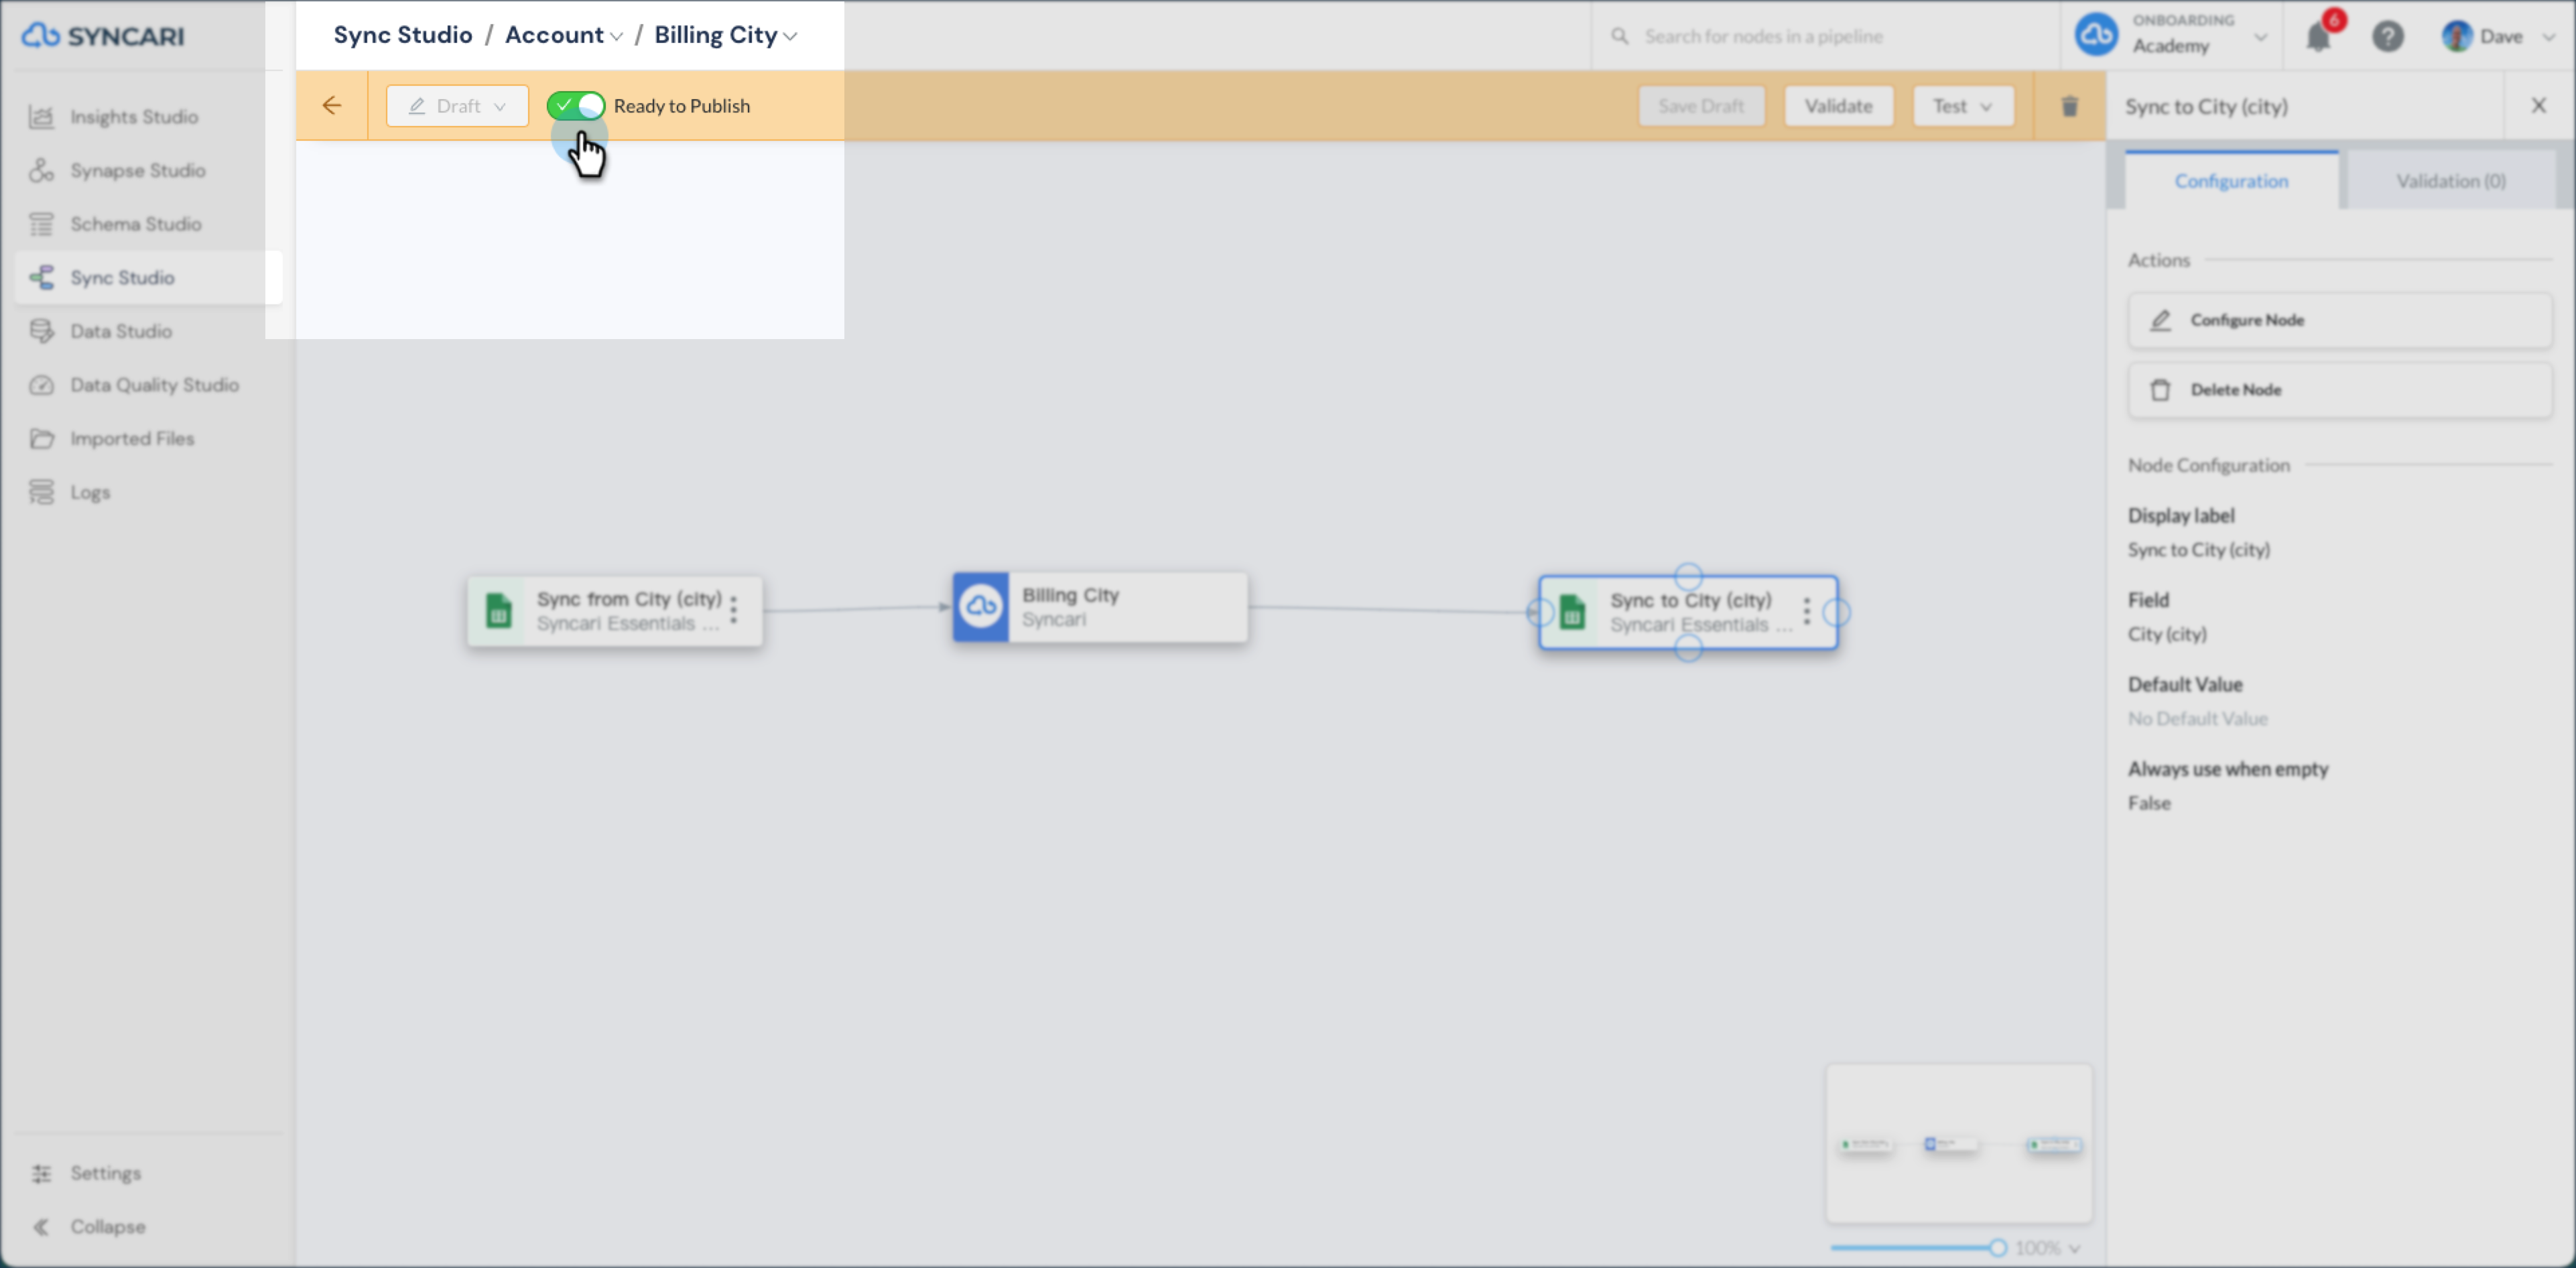The width and height of the screenshot is (2576, 1268).
Task: Open menu on Sync from City node
Action: pos(734,610)
